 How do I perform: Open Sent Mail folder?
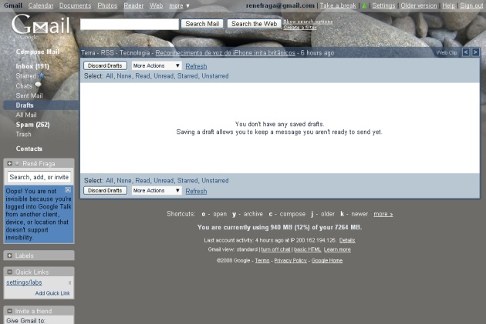pos(29,95)
